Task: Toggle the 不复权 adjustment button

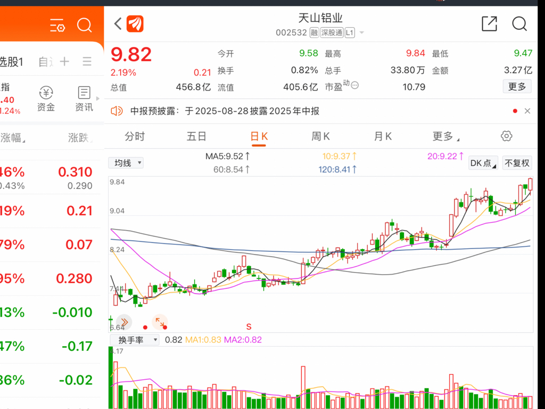Action: click(x=517, y=163)
